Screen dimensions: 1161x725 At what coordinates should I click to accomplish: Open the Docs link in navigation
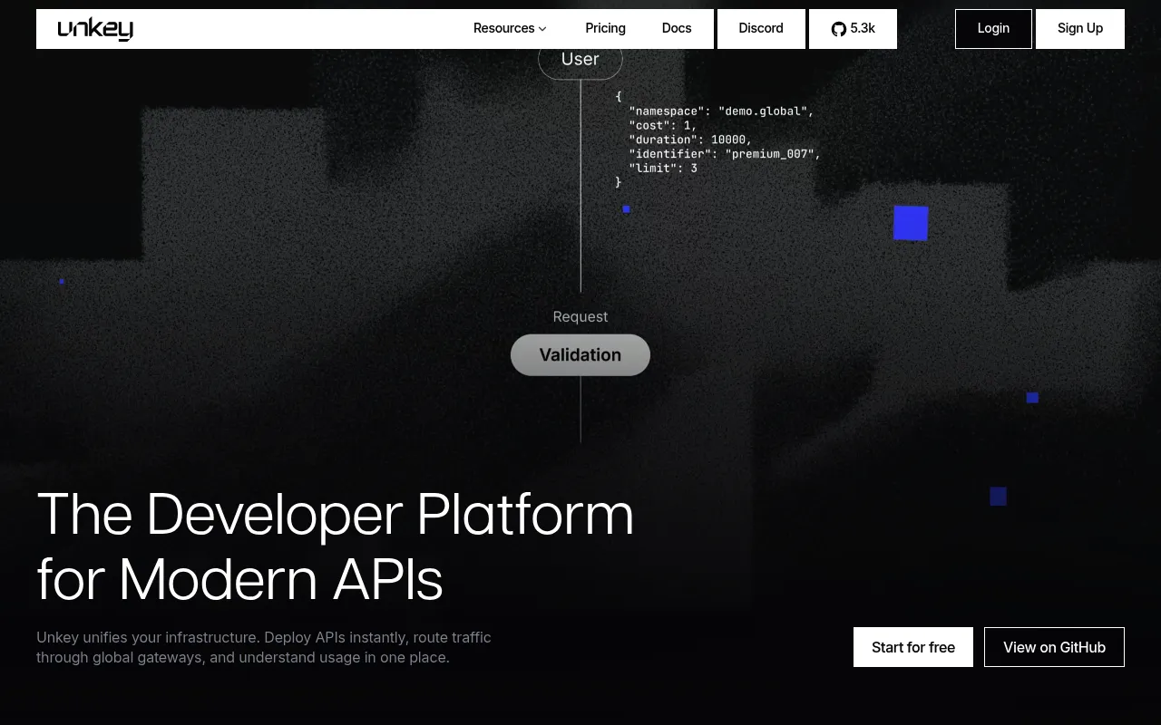tap(677, 29)
